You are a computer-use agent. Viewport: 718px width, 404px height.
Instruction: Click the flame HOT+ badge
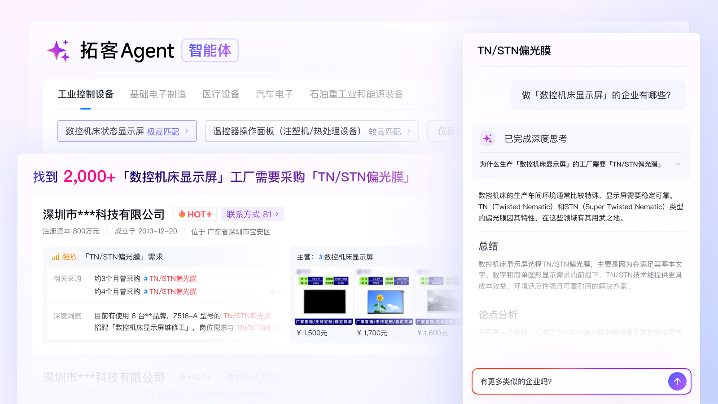pos(195,215)
